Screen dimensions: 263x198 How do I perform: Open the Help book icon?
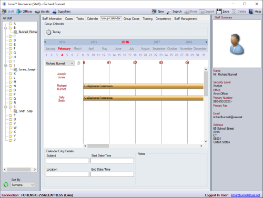click(x=251, y=12)
